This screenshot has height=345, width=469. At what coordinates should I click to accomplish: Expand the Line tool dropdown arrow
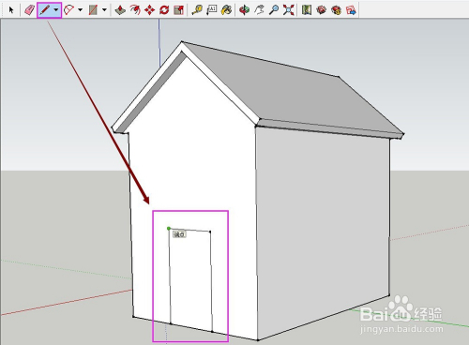56,10
